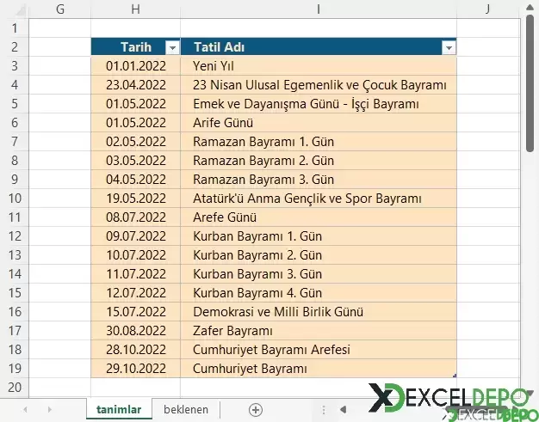
Task: Click the vertical scrollbar thumb
Action: click(530, 83)
